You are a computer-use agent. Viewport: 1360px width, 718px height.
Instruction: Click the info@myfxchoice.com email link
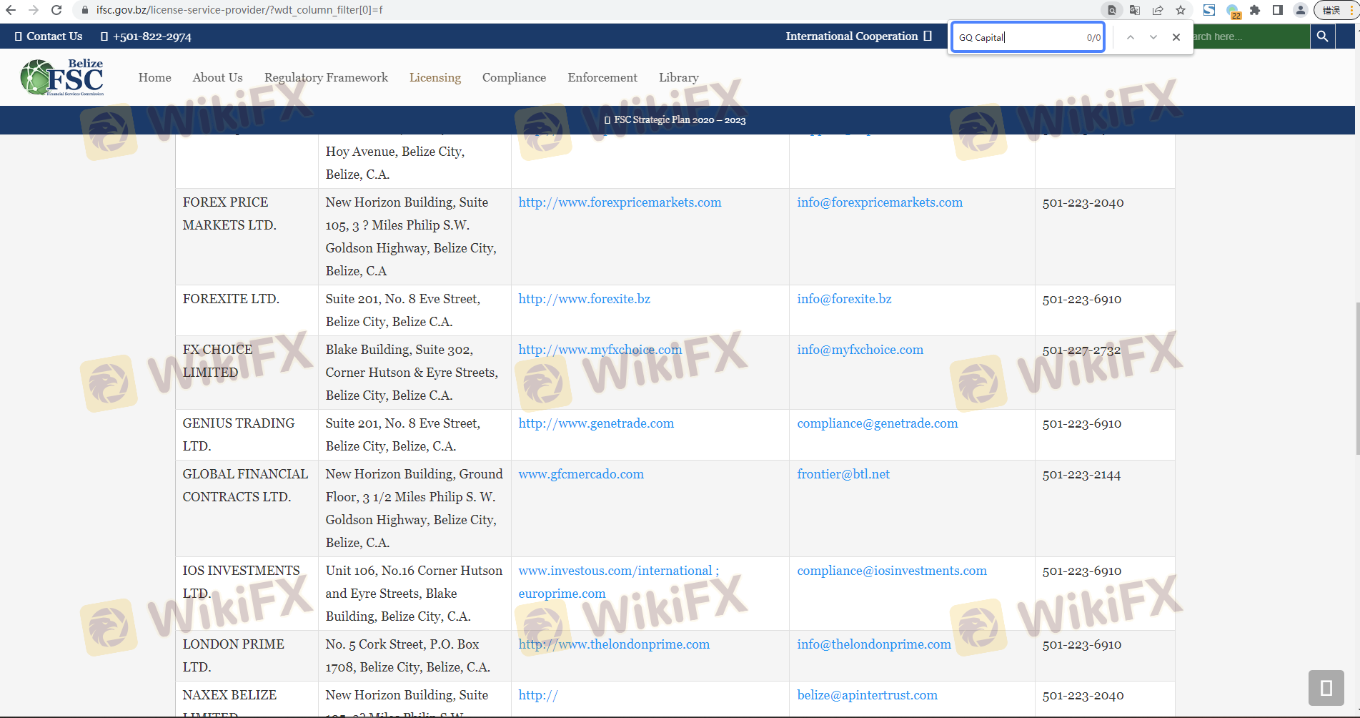860,350
